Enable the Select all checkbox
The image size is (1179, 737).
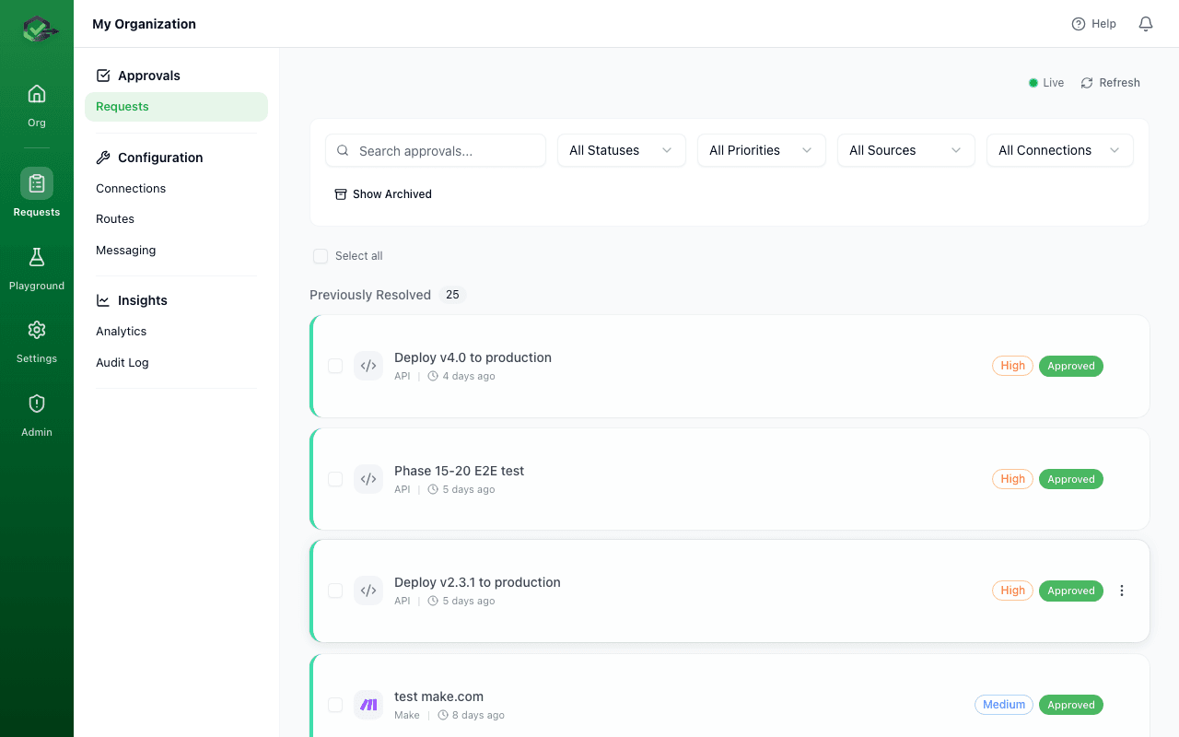point(320,255)
